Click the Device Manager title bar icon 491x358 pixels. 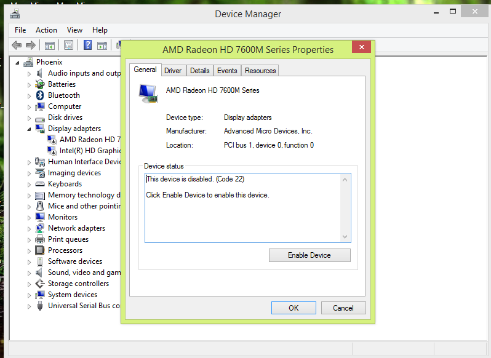[x=15, y=14]
